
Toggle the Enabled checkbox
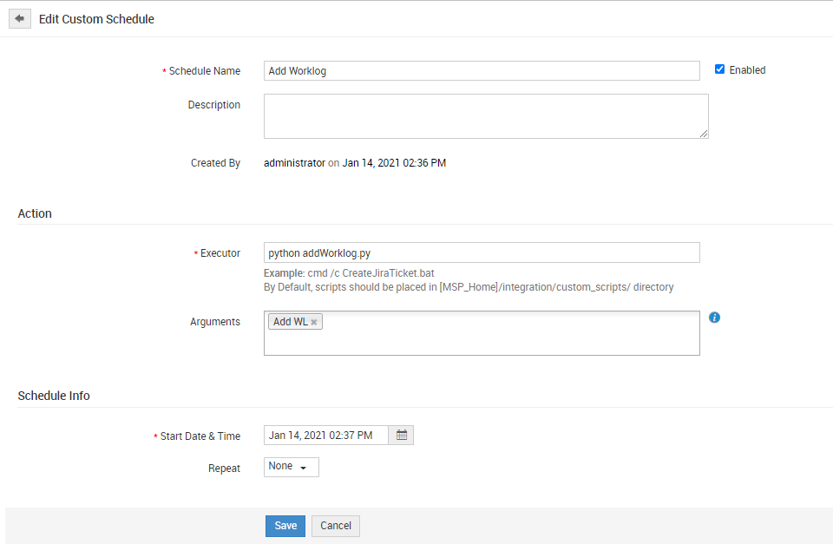719,69
